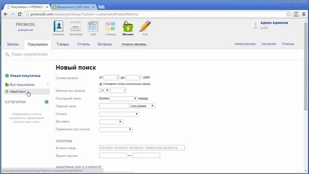The width and height of the screenshot is (309, 174).
Task: Open the Настройки link
Action: (x=269, y=44)
